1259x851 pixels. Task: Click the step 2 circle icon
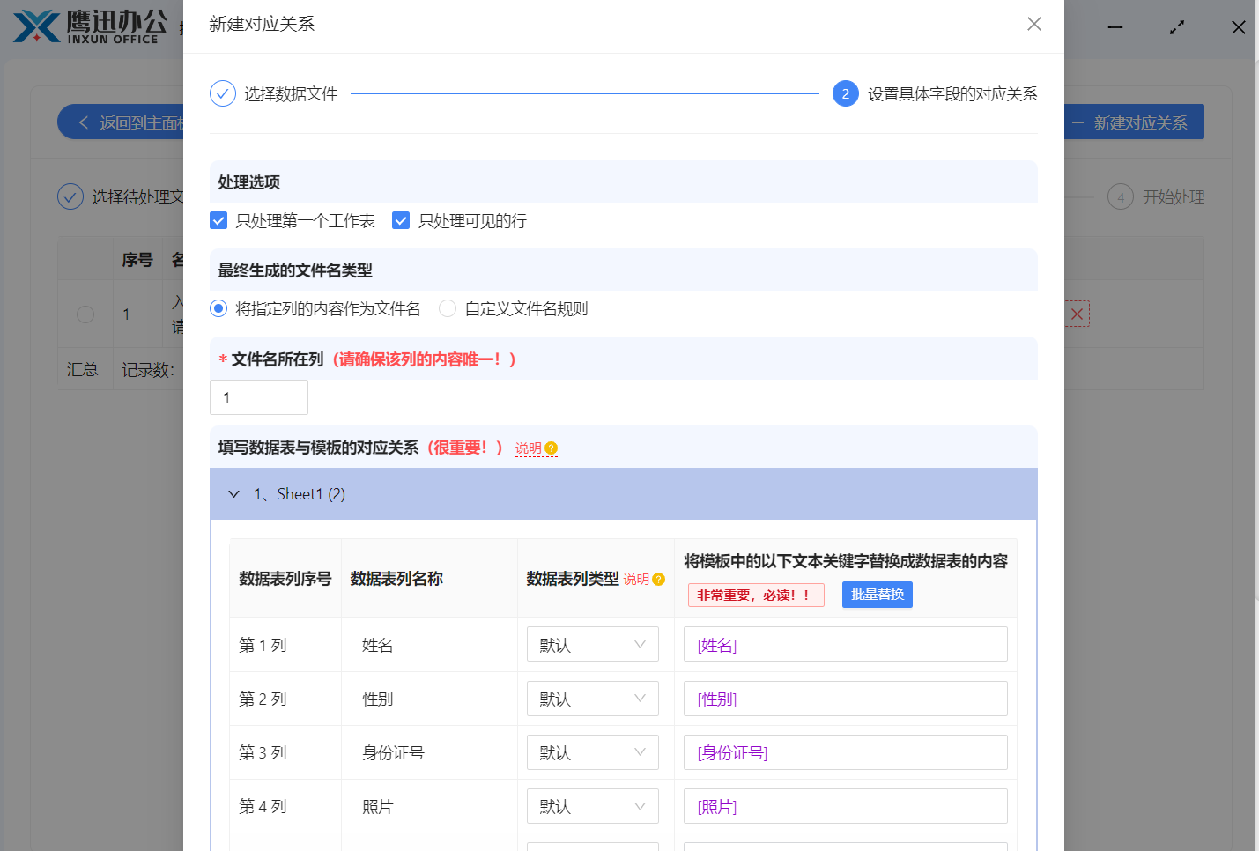coord(845,93)
